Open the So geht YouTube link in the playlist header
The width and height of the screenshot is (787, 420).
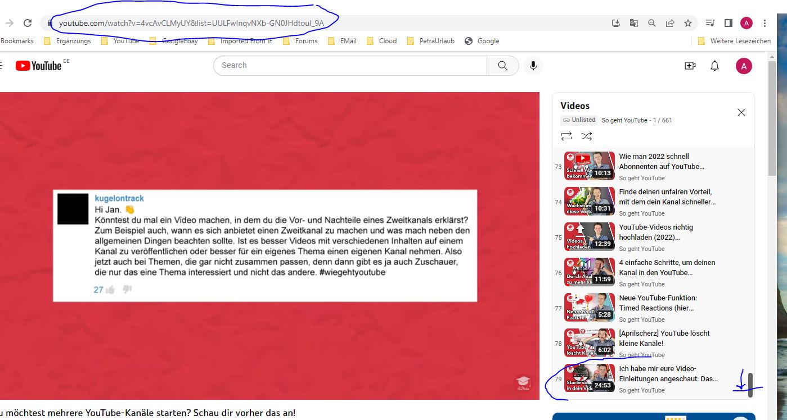click(x=624, y=120)
